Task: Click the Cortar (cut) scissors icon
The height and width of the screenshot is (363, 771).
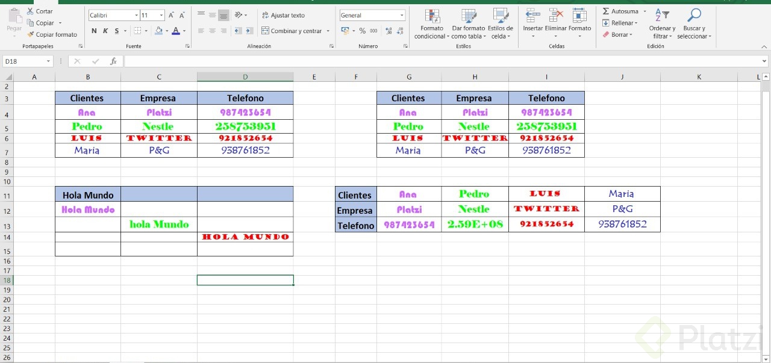Action: pyautogui.click(x=30, y=11)
